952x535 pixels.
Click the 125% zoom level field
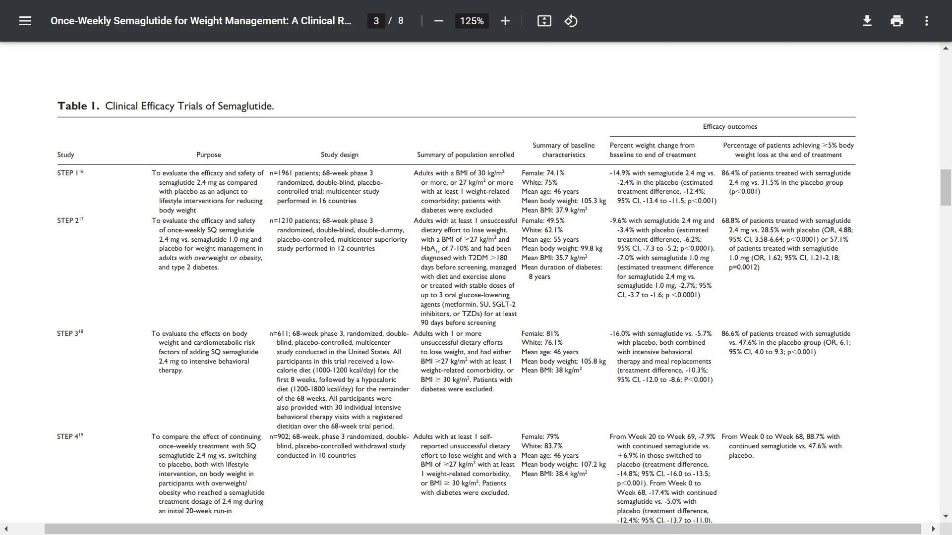[472, 21]
